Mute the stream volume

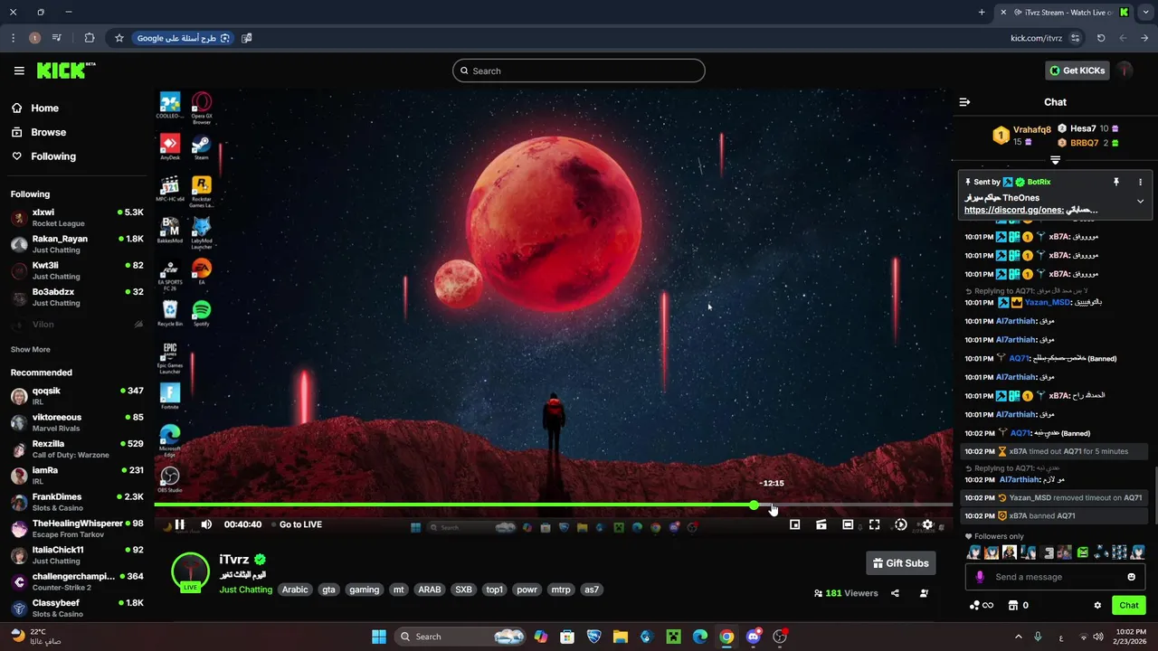(206, 524)
